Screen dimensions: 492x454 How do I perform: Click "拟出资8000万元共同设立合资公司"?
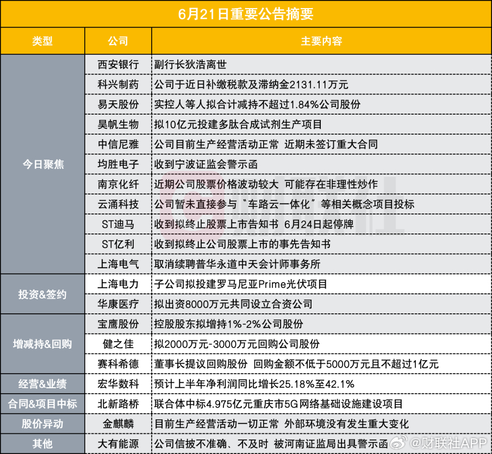pos(233,304)
